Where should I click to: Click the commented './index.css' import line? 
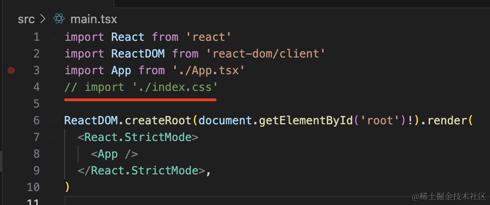pyautogui.click(x=141, y=87)
